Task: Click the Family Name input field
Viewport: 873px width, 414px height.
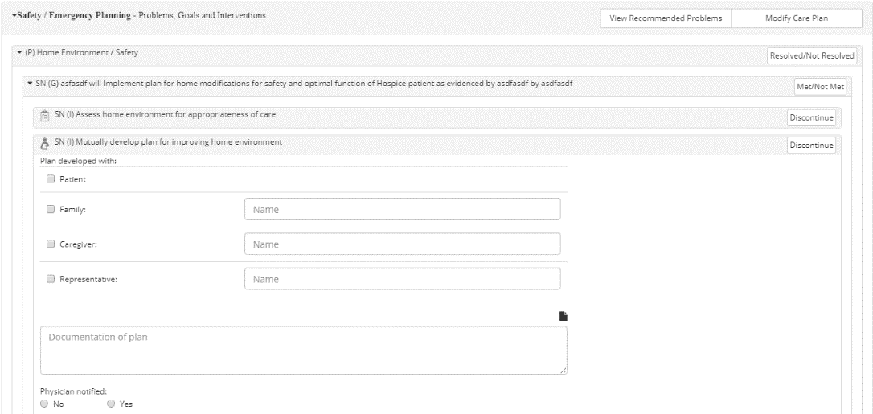Action: [x=402, y=209]
